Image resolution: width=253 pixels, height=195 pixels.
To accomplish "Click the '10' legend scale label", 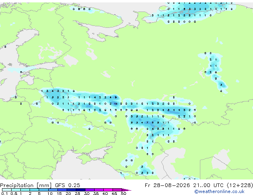I will pyautogui.click(x=50, y=193).
